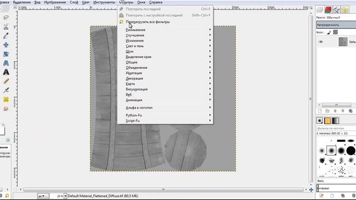Open the Tools menu (Инструменты)

pyautogui.click(x=104, y=2)
